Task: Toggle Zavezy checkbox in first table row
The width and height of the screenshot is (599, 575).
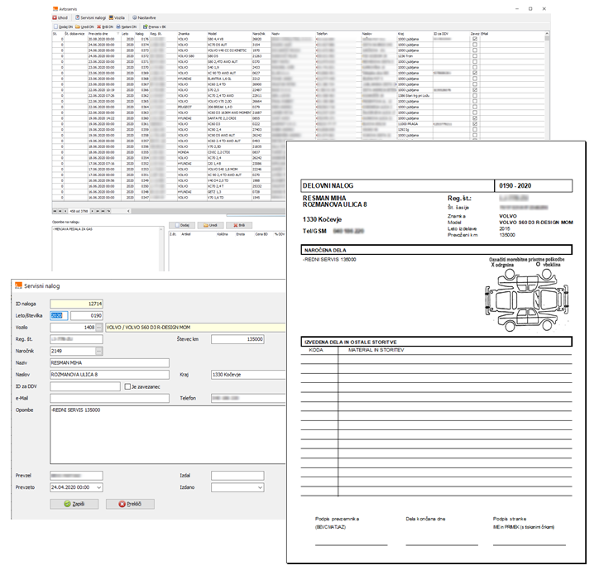Action: coord(474,39)
